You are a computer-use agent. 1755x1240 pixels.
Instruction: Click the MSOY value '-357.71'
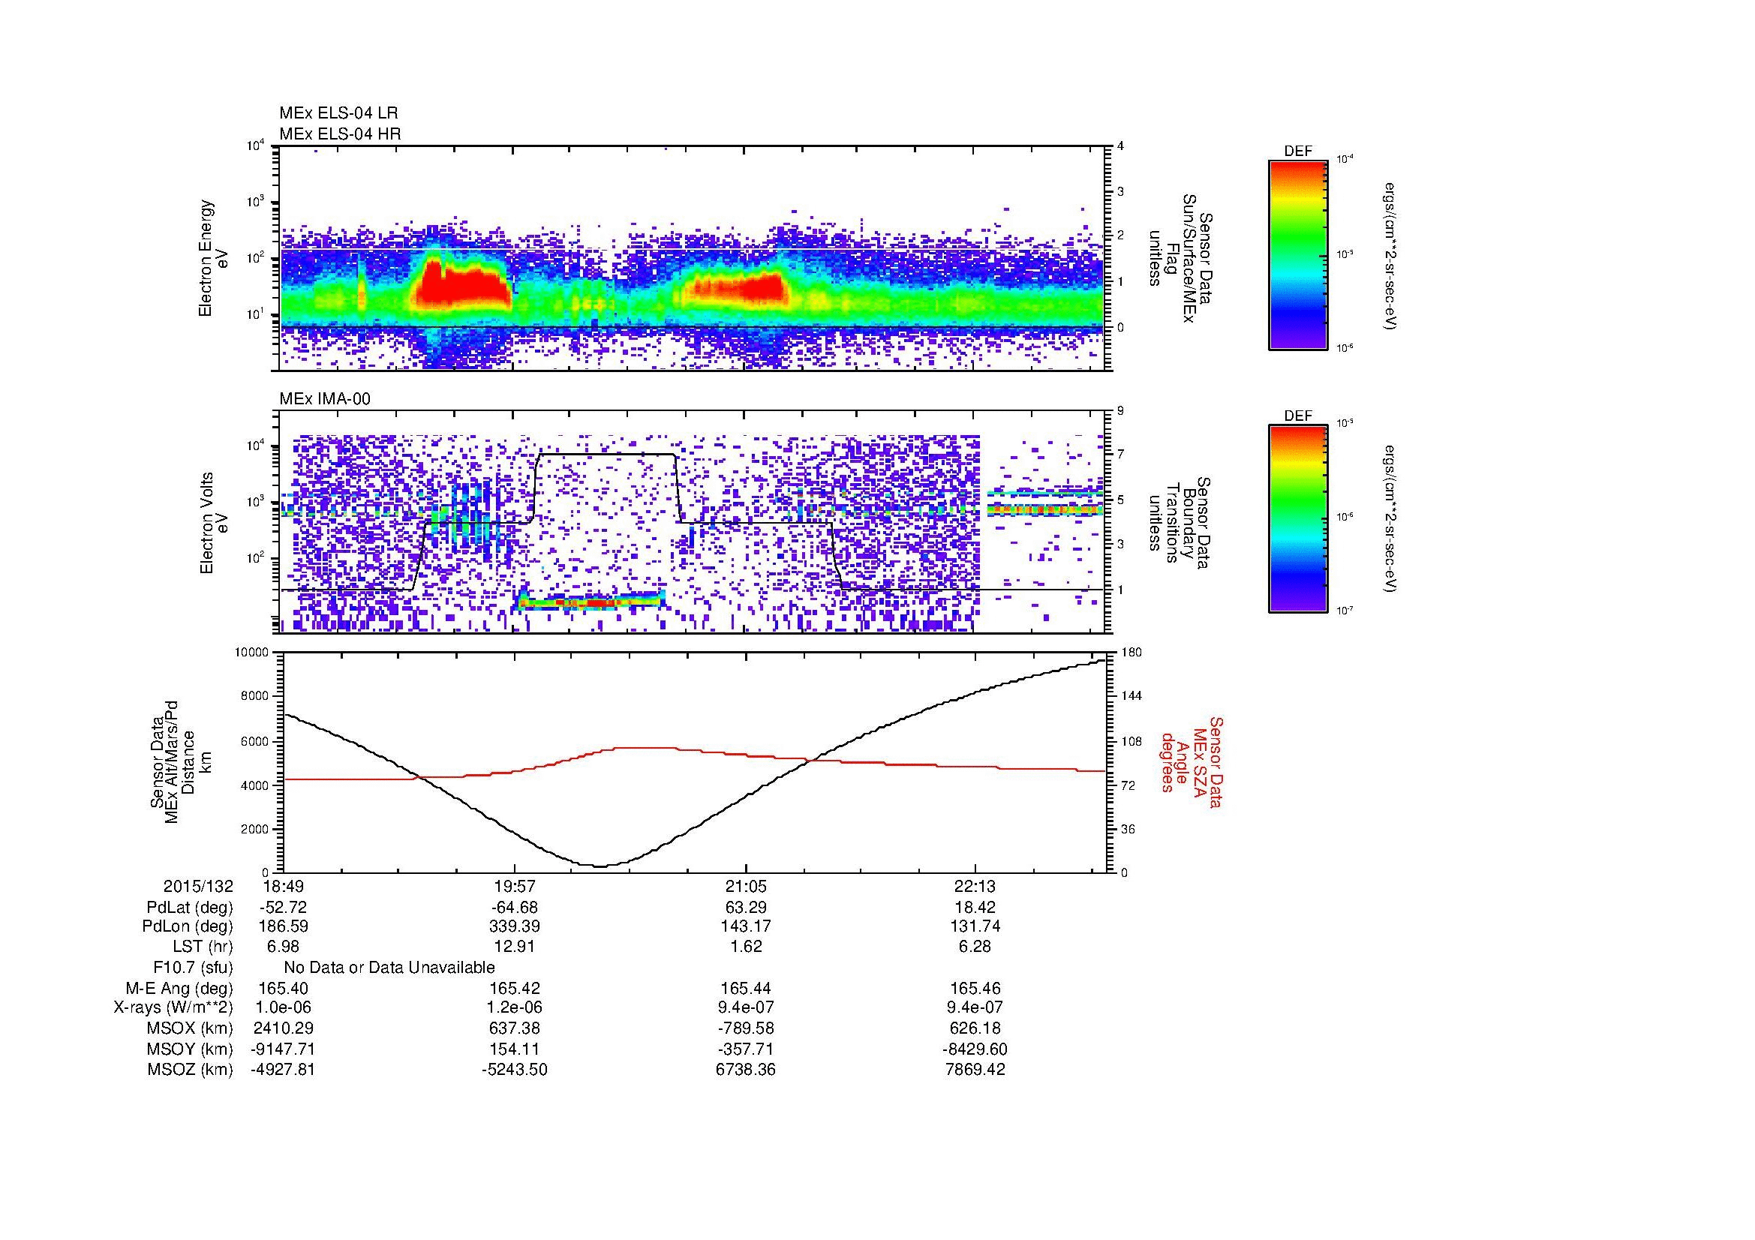[745, 1049]
